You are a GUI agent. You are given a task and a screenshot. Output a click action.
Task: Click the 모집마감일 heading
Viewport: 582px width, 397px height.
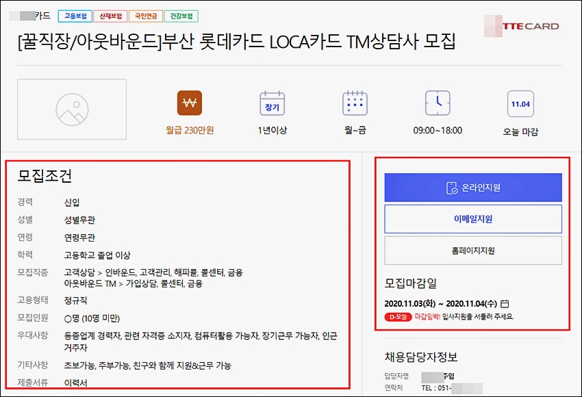(411, 283)
